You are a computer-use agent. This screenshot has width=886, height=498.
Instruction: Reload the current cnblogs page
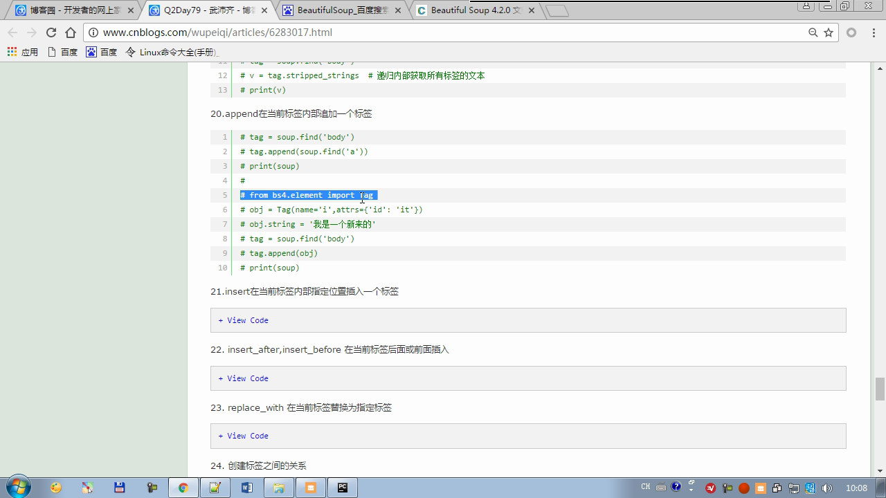point(51,33)
